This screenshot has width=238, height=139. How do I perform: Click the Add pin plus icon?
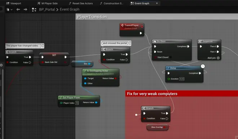pos(218,58)
